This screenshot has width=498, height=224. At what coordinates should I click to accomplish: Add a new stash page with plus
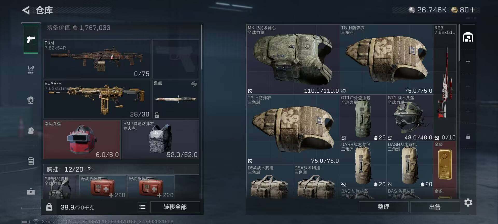(468, 62)
